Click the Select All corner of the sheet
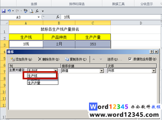 pos(5,23)
